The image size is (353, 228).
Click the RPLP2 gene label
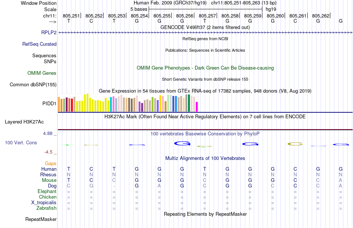coord(49,32)
